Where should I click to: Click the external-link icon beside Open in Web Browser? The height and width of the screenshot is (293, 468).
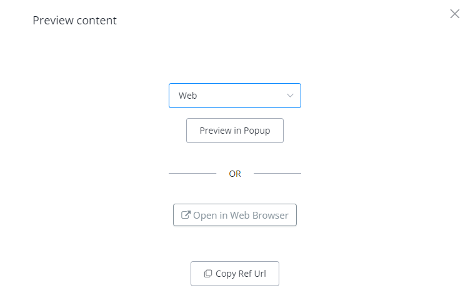pos(186,215)
